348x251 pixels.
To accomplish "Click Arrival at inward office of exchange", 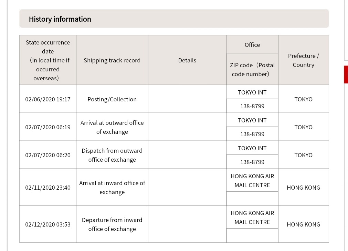I will tap(112, 188).
